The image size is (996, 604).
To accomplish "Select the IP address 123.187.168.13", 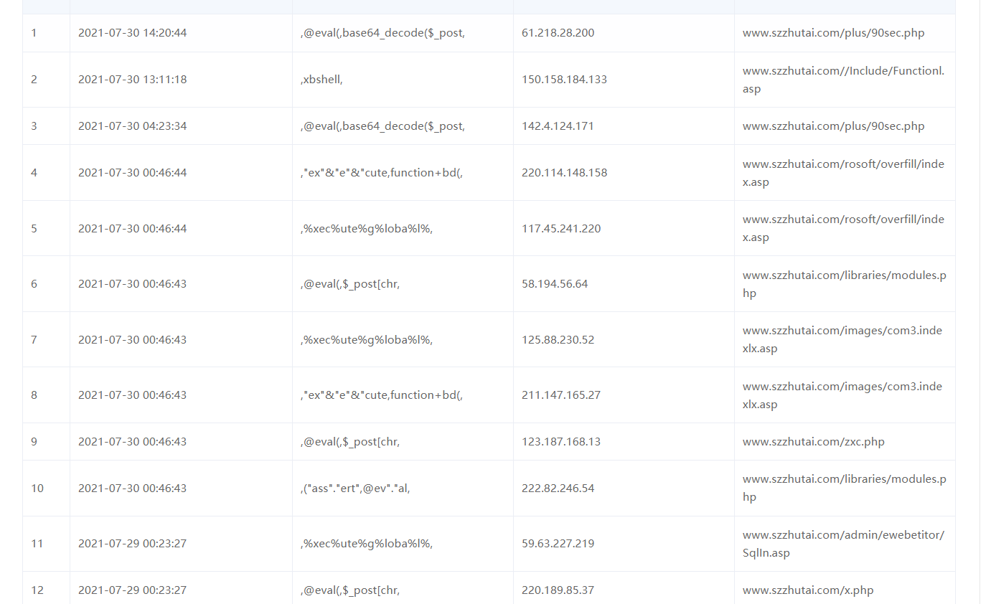I will click(561, 442).
